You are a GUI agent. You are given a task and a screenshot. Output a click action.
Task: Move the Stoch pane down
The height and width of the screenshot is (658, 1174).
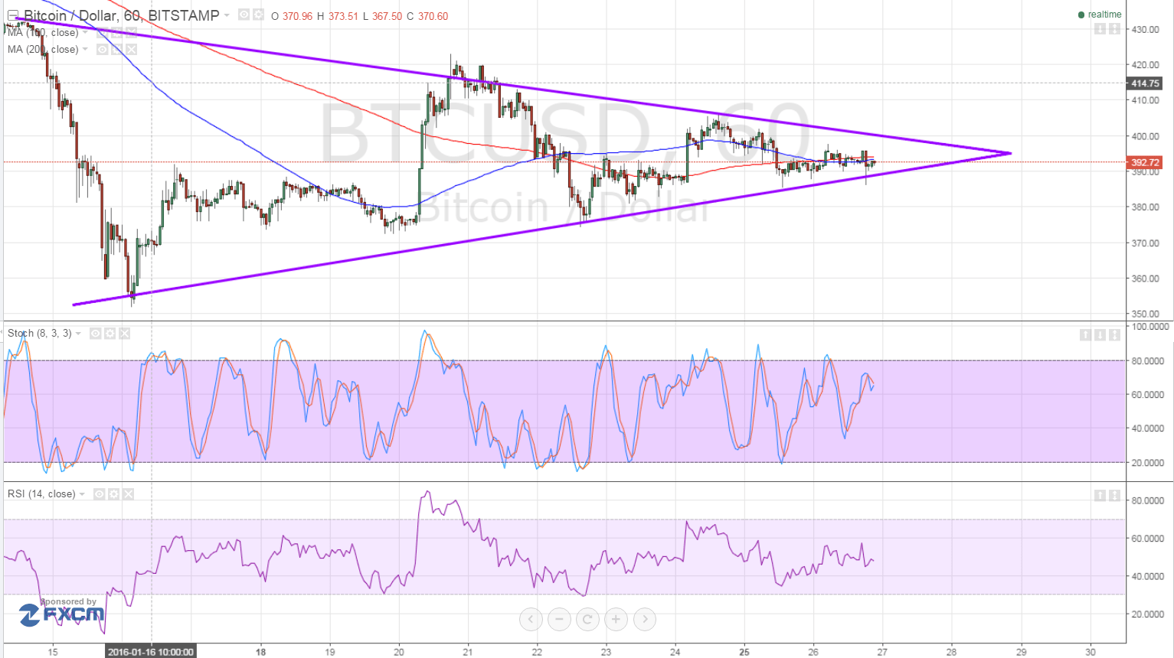(x=1100, y=334)
